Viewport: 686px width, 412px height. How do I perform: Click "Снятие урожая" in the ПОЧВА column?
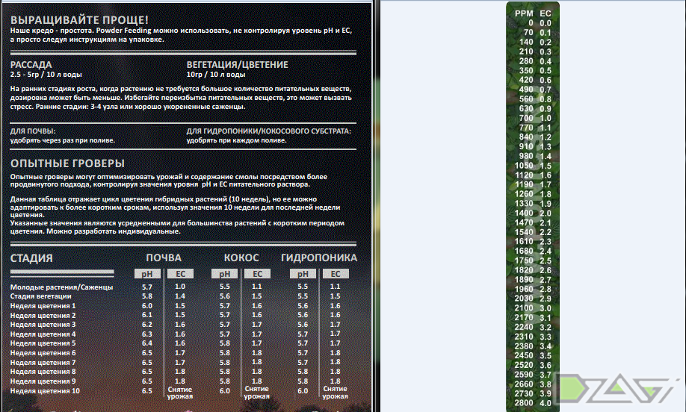click(180, 393)
